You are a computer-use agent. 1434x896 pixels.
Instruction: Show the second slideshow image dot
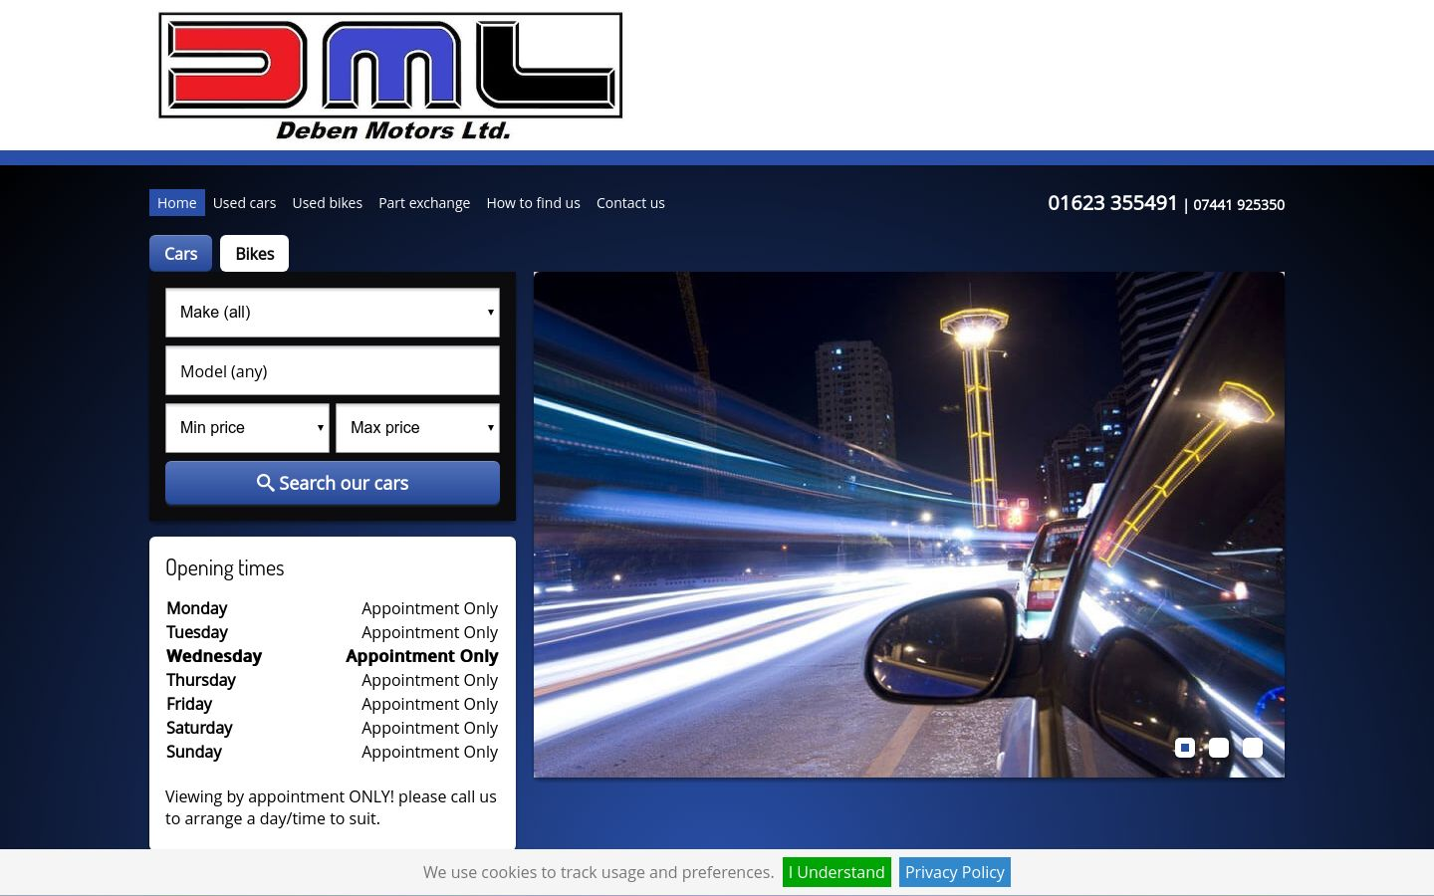coord(1219,748)
